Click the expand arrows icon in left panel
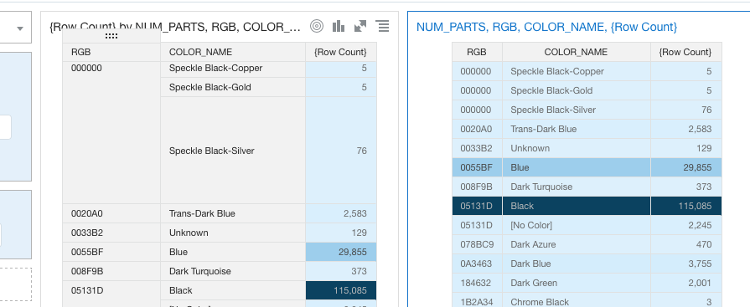 click(x=360, y=26)
